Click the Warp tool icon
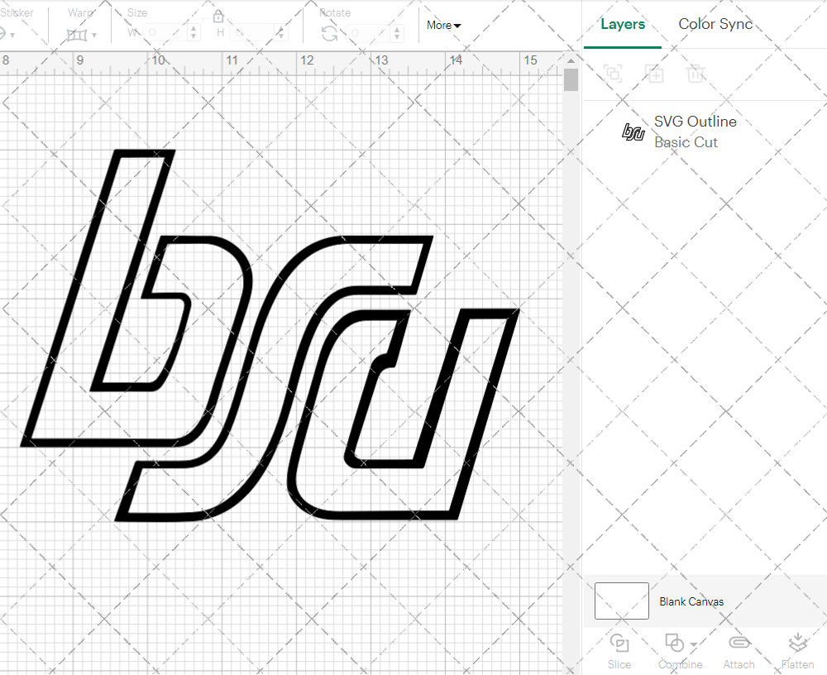 78,35
